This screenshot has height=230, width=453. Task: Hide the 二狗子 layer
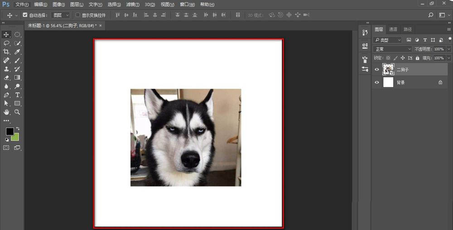[377, 70]
